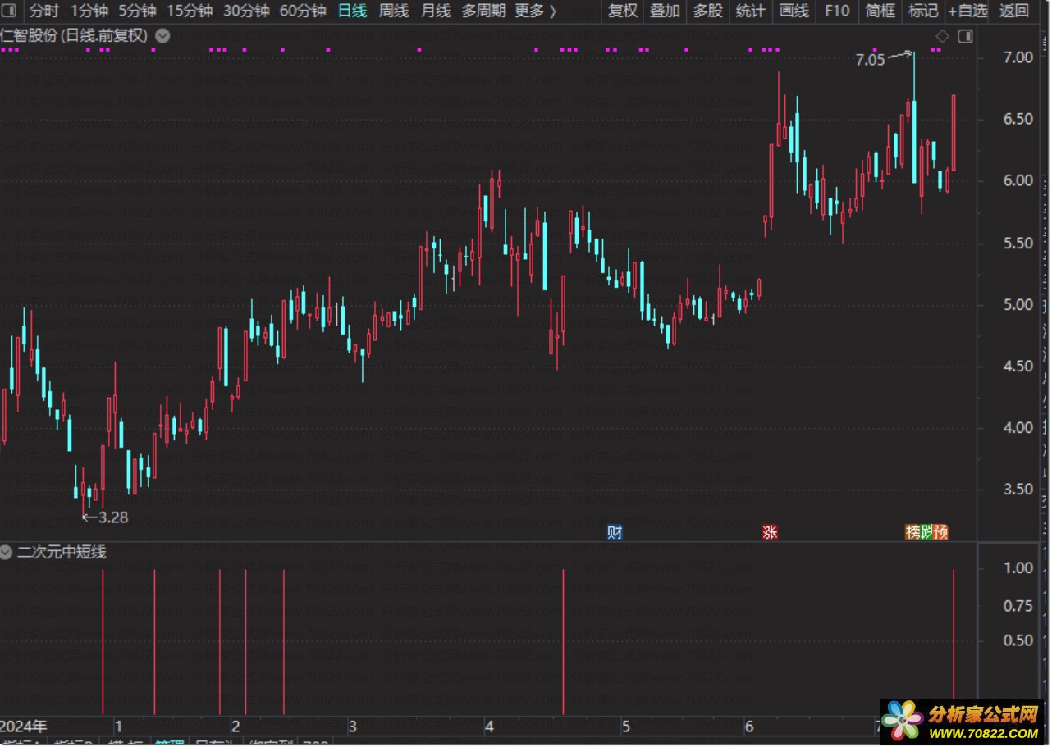Screen dimensions: 1052x747
Task: Click the 叠加 overlay button
Action: [x=665, y=11]
